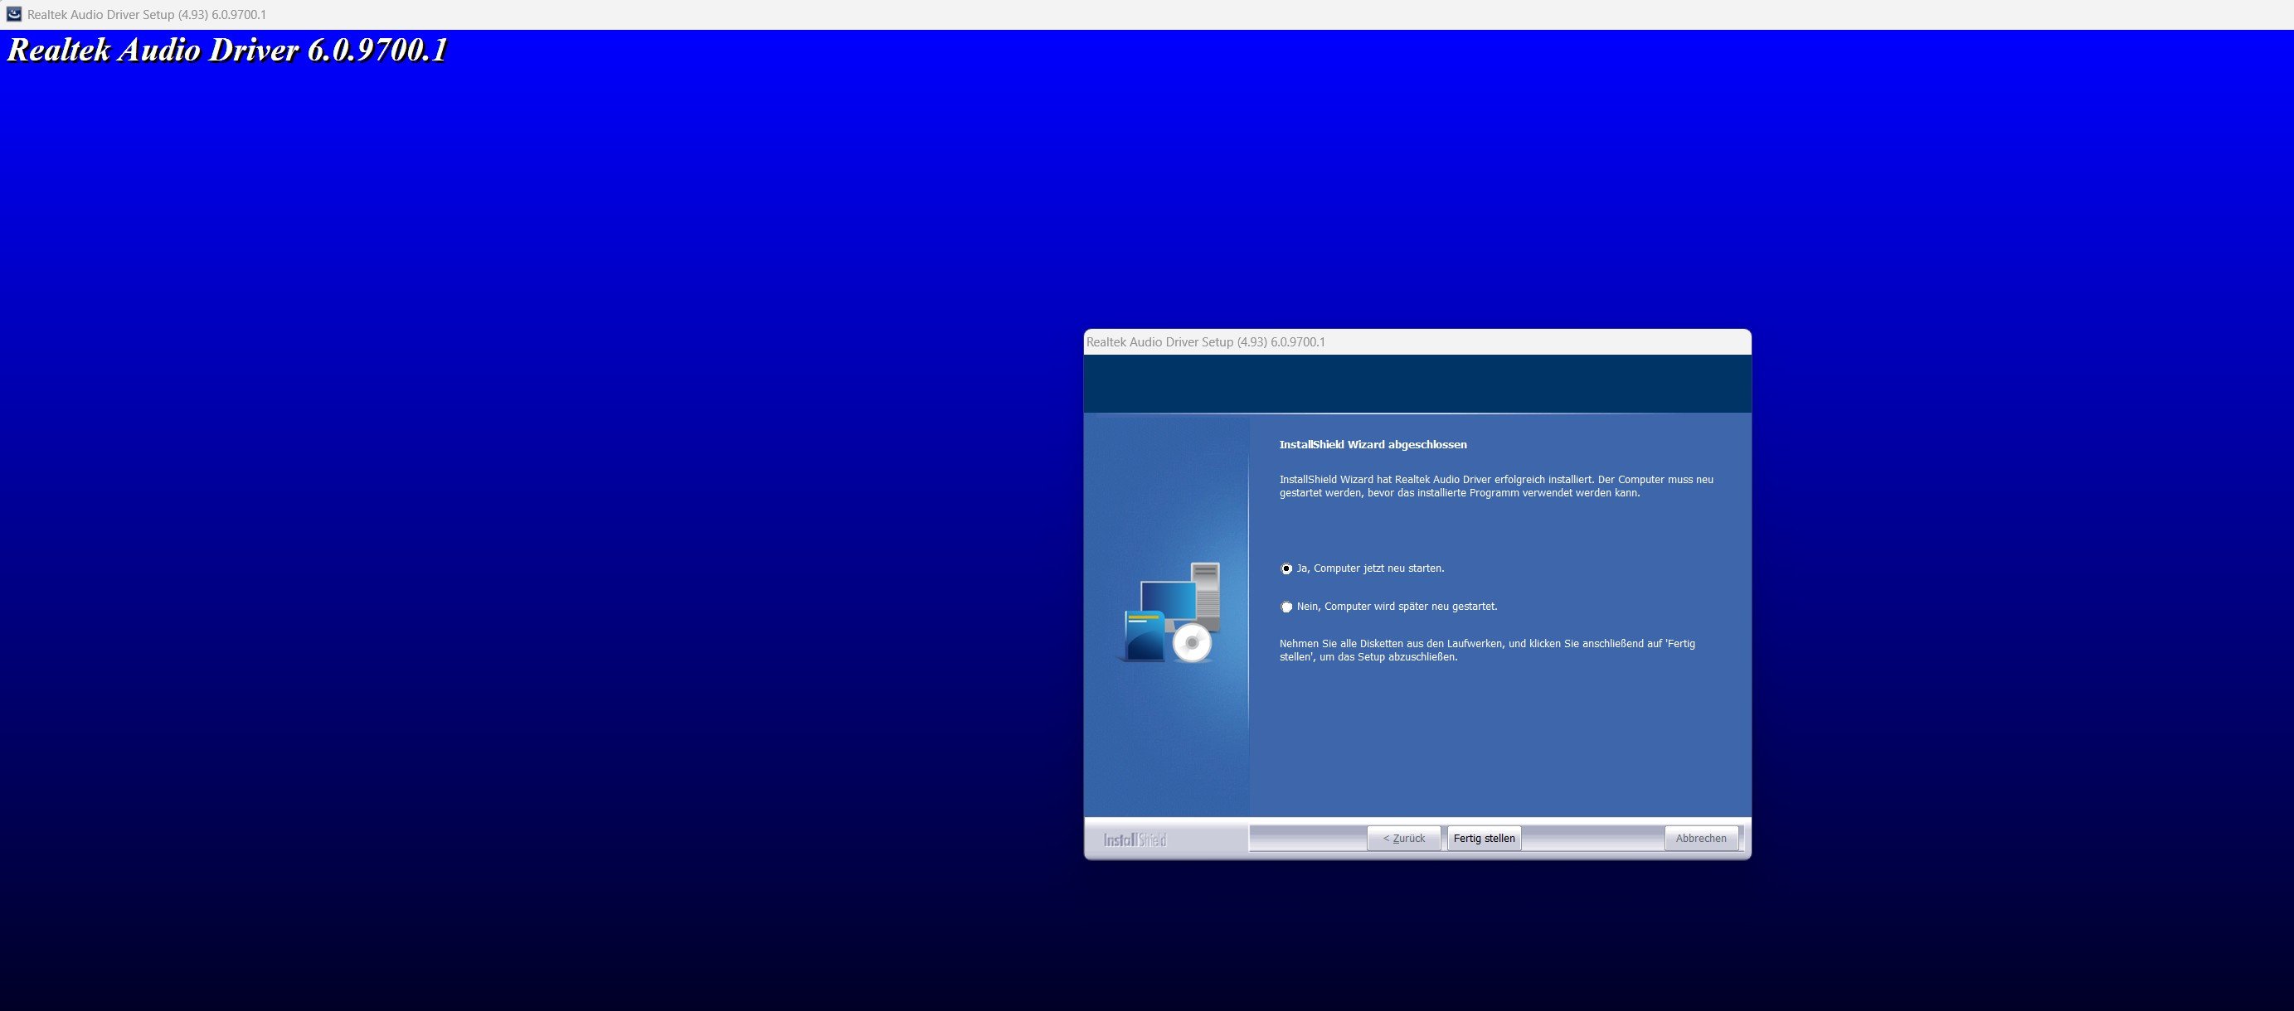Screen dimensions: 2294x1011
Task: Click the installer computer and disc graphic
Action: [x=1169, y=612]
